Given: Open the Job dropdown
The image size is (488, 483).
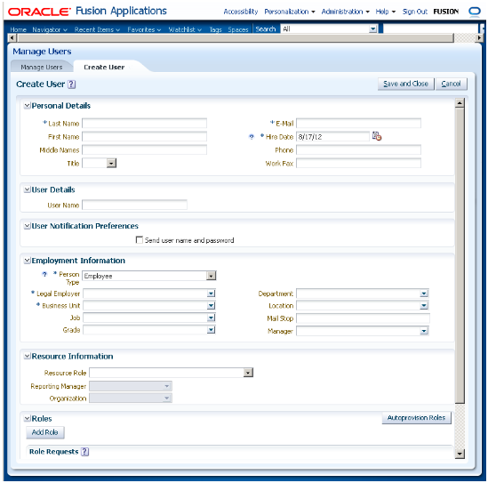Looking at the screenshot, I should pyautogui.click(x=211, y=318).
